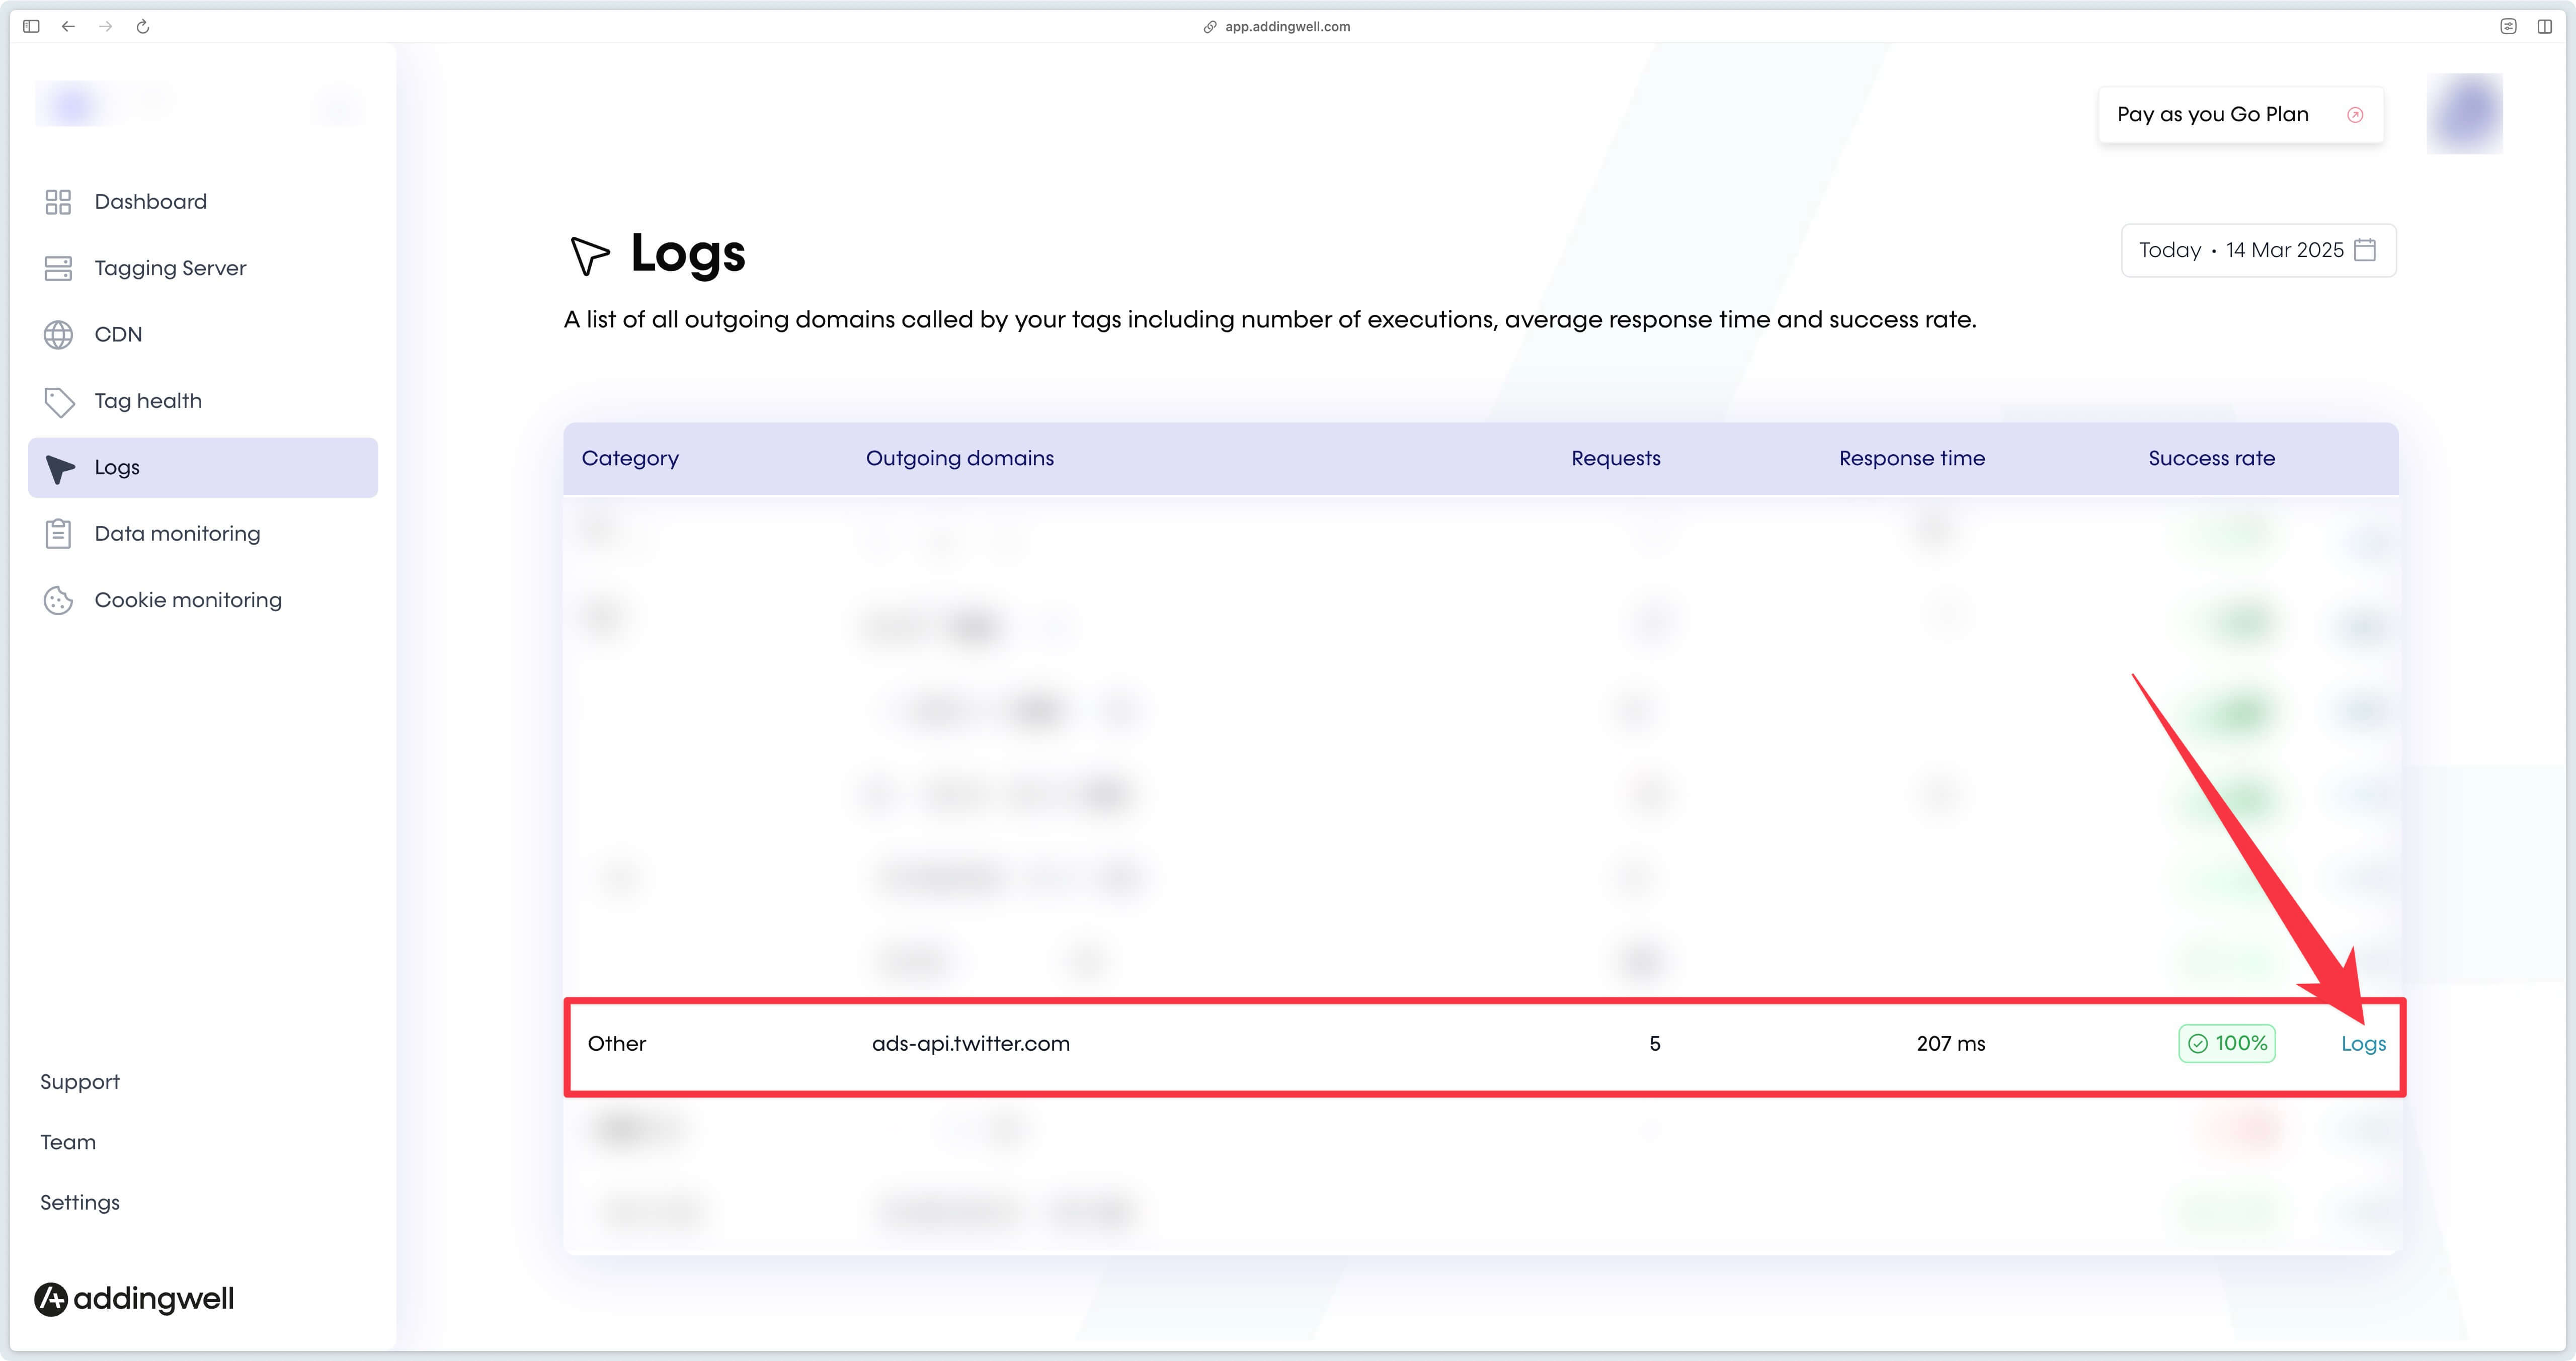Select Tag health in sidebar
The height and width of the screenshot is (1361, 2576).
tap(203, 401)
